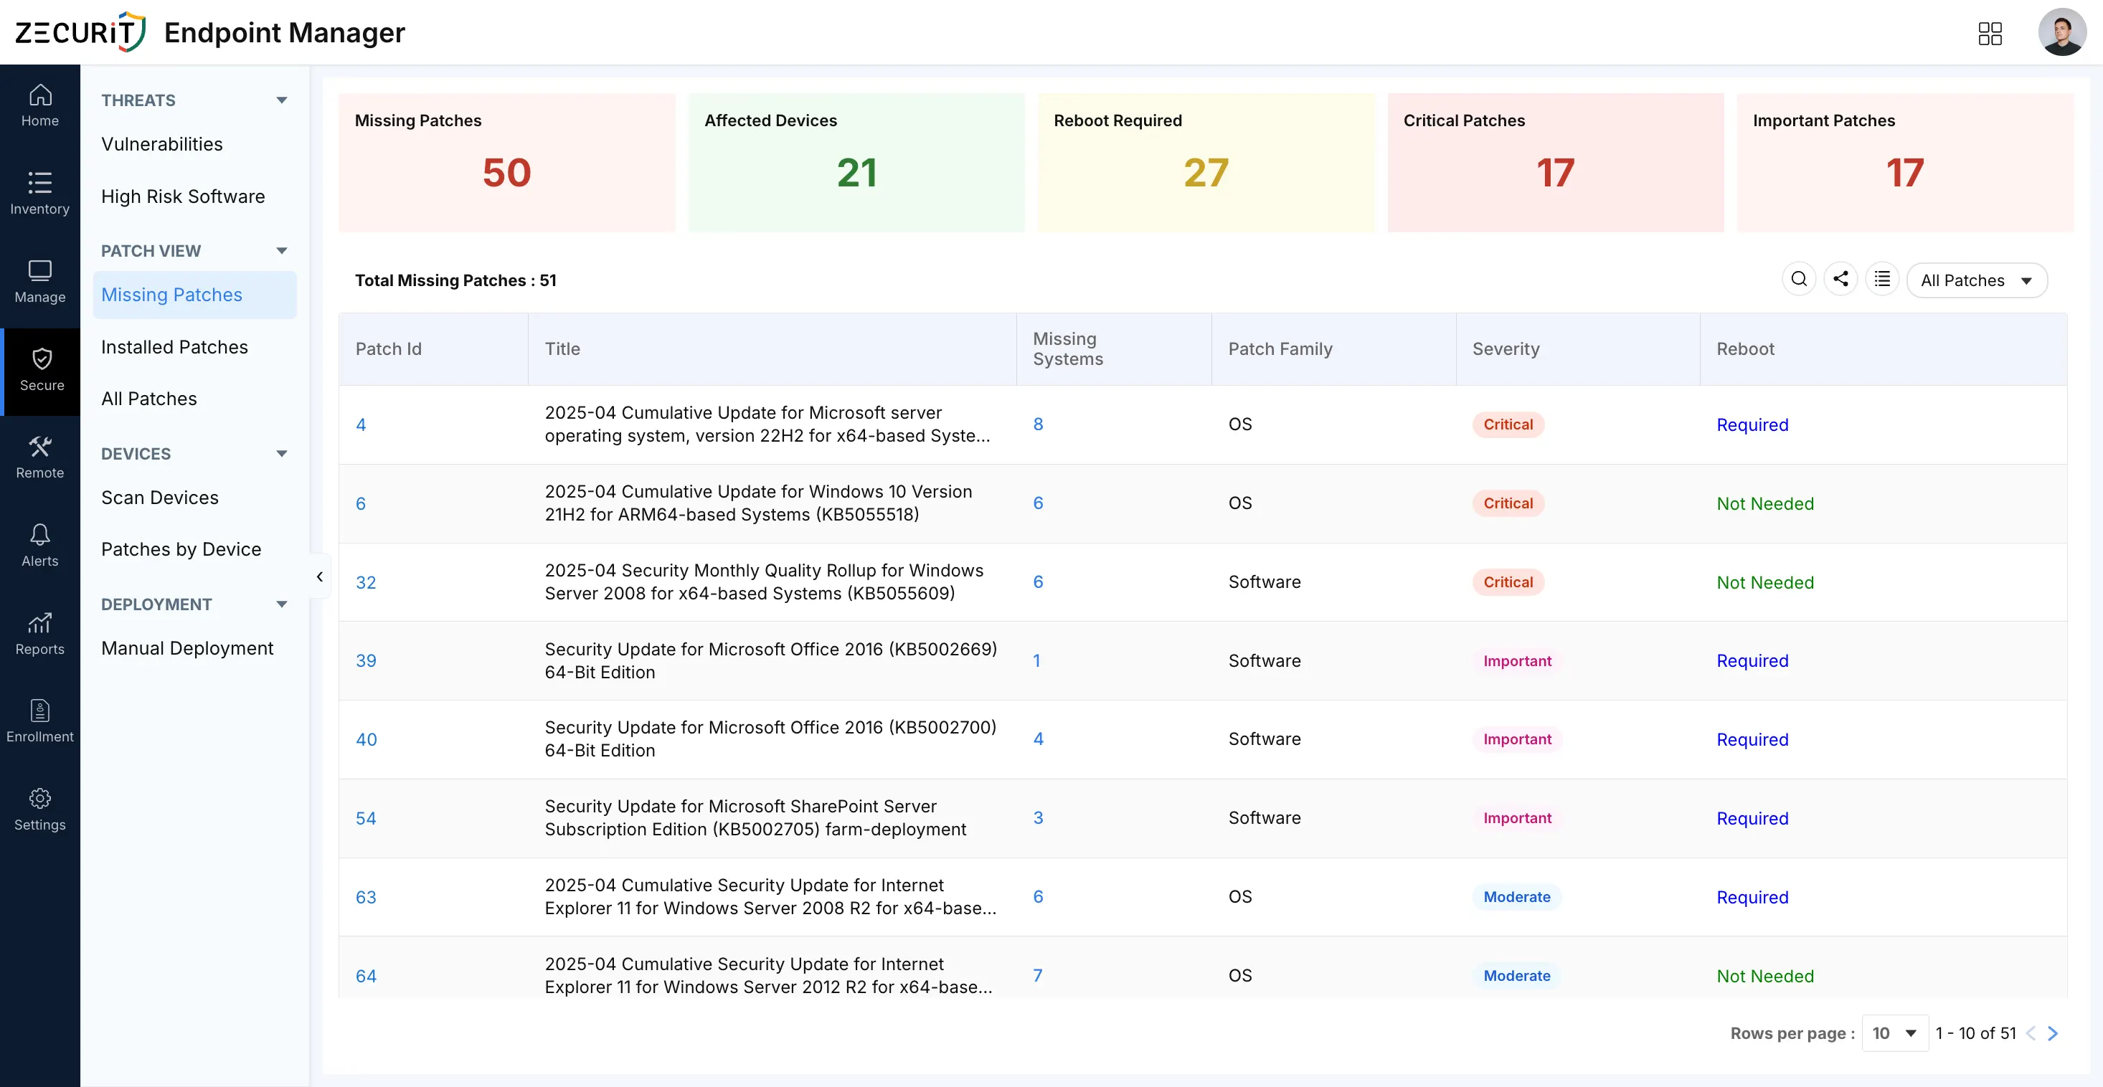Go to the previous page of patches
The height and width of the screenshot is (1087, 2103).
[x=2031, y=1033]
